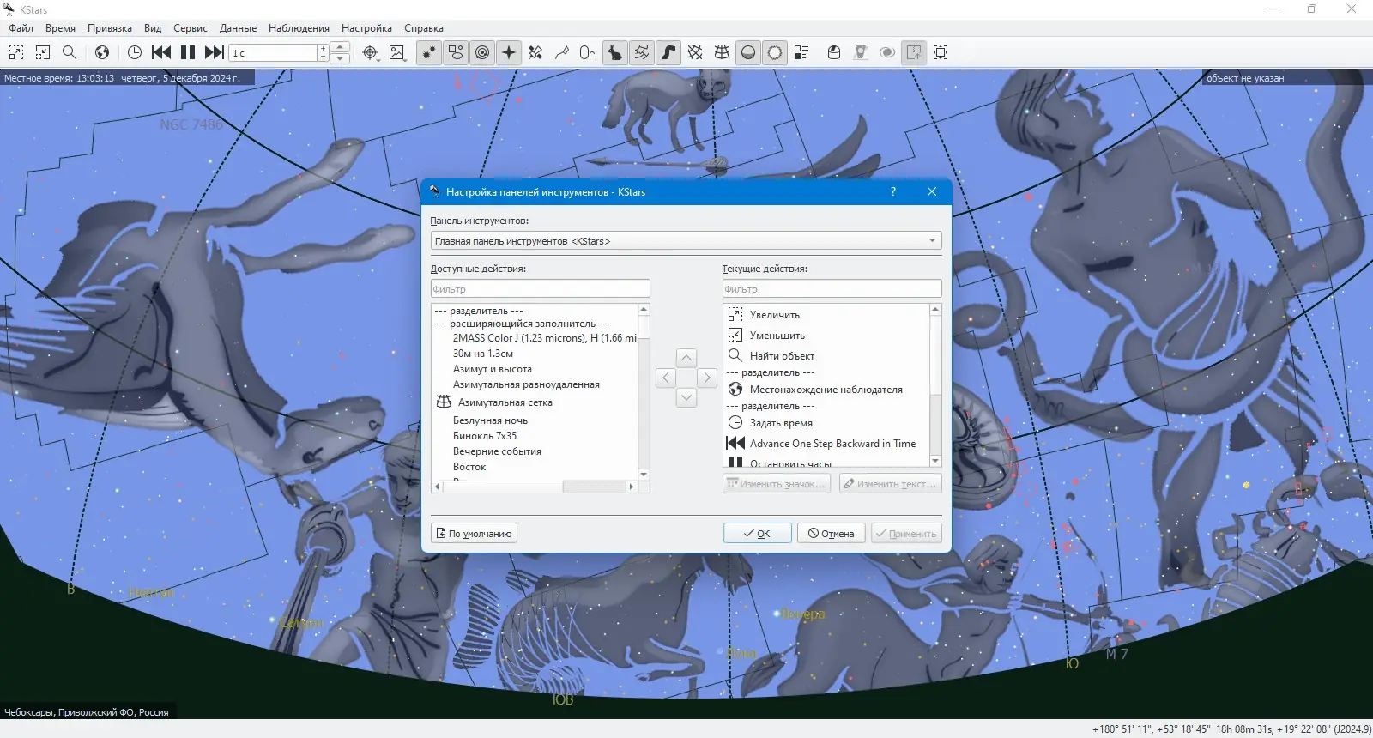Toggle the opaque ground display
Viewport: 1373px width, 738px height.
(748, 52)
